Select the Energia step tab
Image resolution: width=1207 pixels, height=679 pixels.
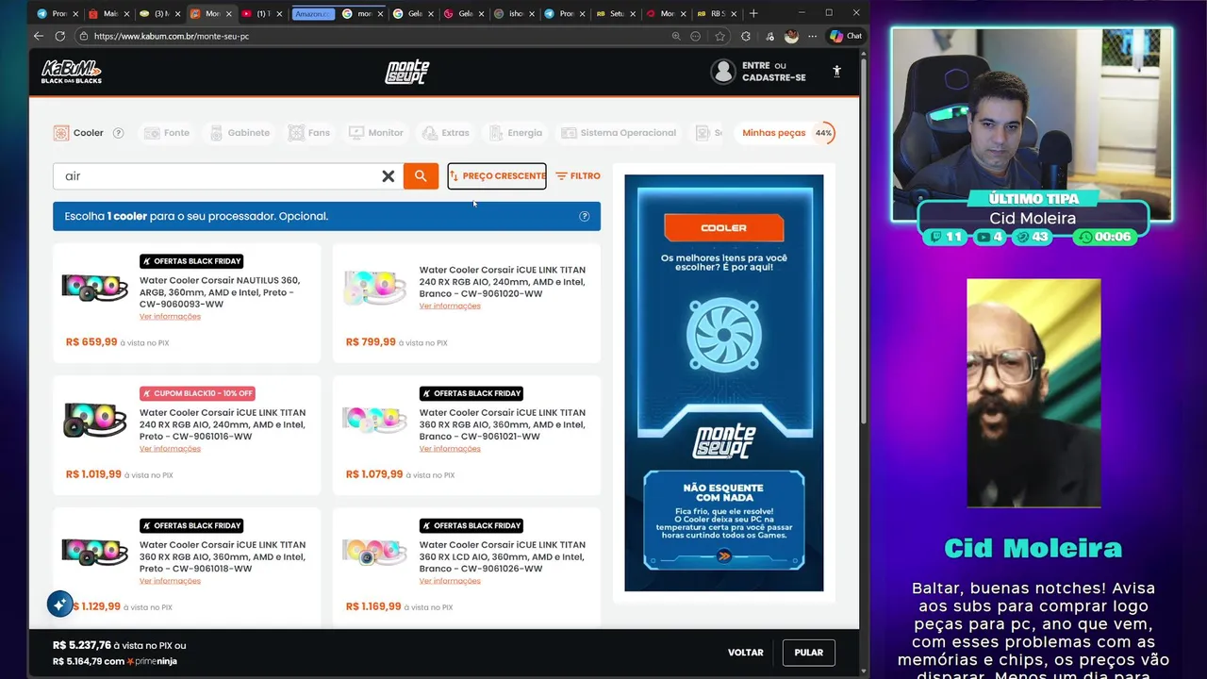(515, 133)
